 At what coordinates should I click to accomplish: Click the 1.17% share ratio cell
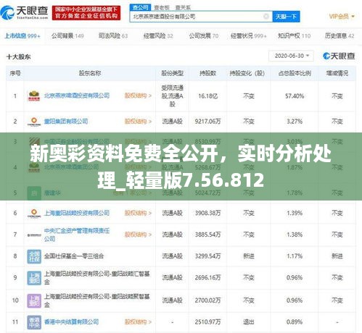coord(295,256)
